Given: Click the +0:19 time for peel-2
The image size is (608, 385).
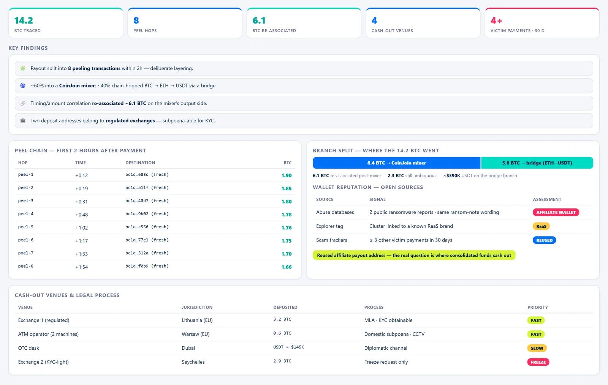Looking at the screenshot, I should tap(81, 189).
